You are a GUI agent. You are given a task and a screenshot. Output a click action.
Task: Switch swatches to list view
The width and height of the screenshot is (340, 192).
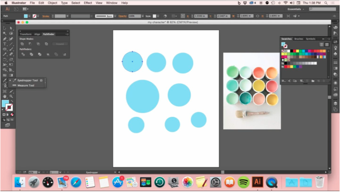tap(321, 44)
